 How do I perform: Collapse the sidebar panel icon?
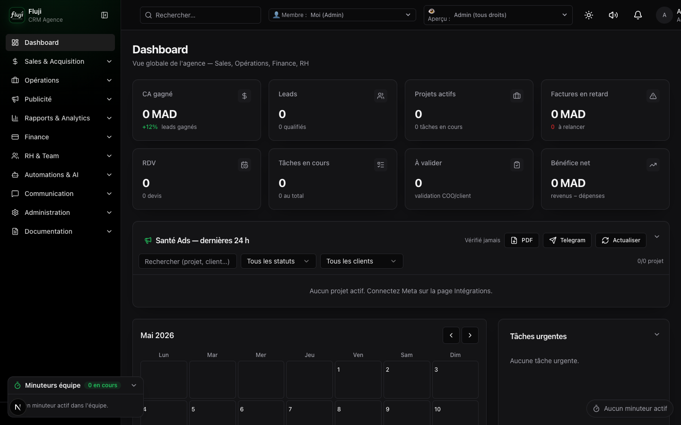tap(105, 15)
